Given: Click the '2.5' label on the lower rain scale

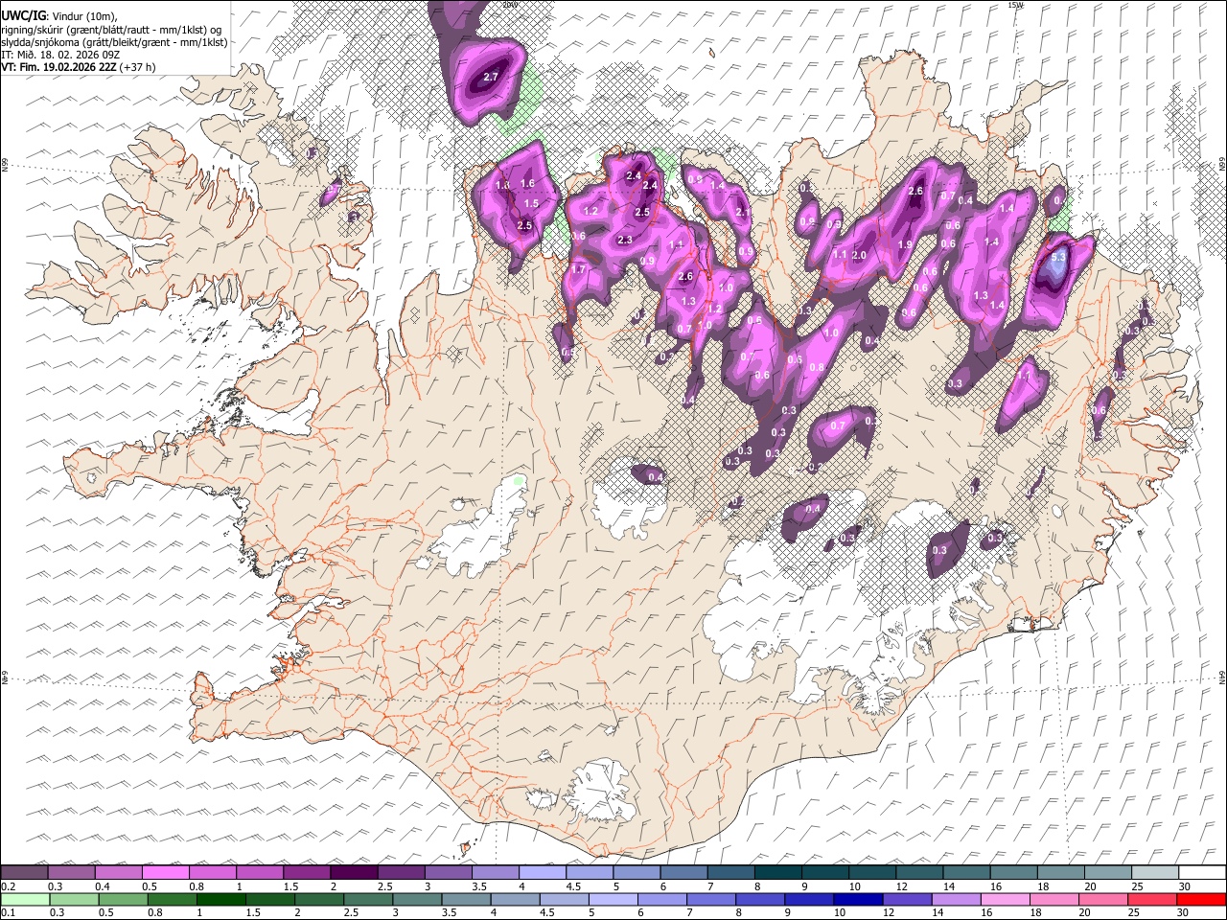Looking at the screenshot, I should click(351, 912).
